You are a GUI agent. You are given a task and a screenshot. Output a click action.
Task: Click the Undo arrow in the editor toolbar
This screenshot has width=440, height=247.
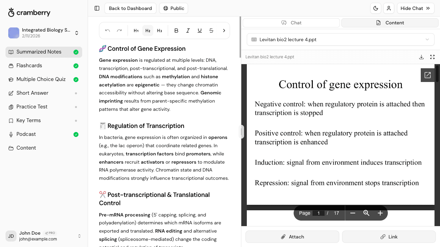pos(108,31)
